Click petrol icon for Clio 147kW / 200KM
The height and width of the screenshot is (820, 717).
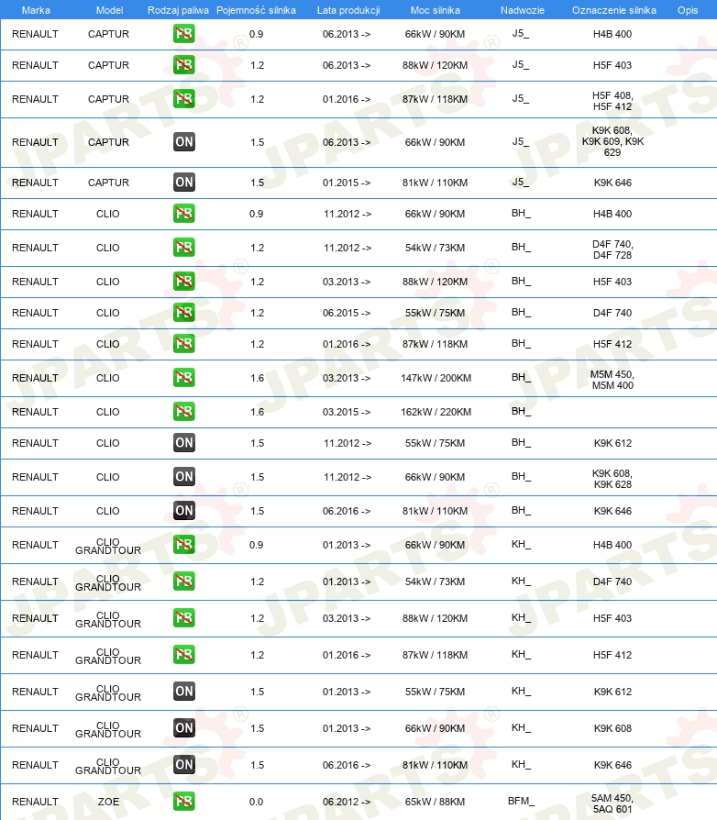coord(184,378)
